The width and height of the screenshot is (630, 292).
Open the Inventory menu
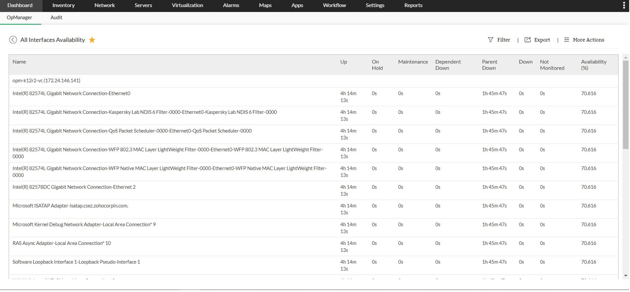tap(63, 5)
